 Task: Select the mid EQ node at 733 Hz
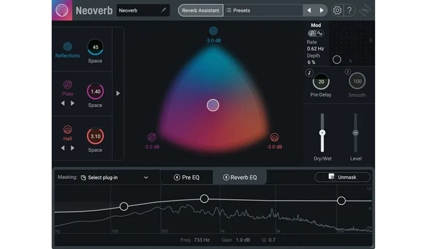click(204, 199)
